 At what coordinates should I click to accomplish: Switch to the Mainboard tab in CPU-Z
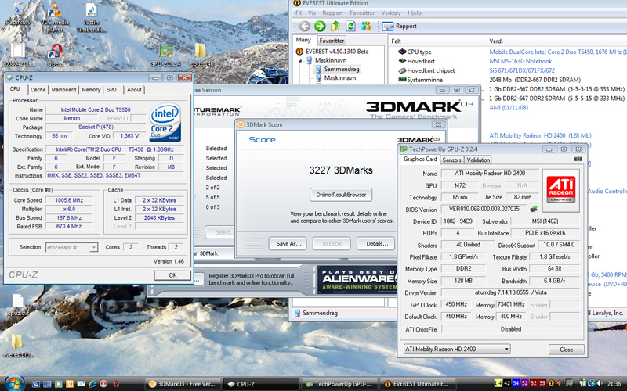(63, 90)
